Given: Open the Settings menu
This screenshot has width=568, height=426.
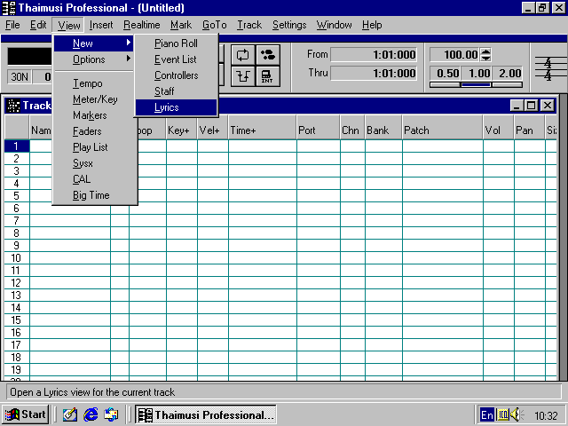Looking at the screenshot, I should [289, 25].
